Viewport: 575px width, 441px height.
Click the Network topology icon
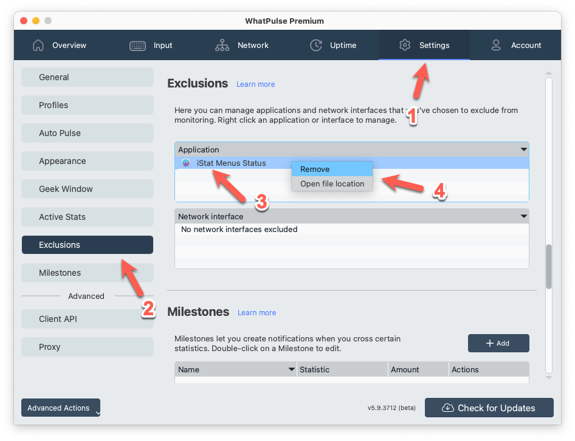(x=222, y=45)
